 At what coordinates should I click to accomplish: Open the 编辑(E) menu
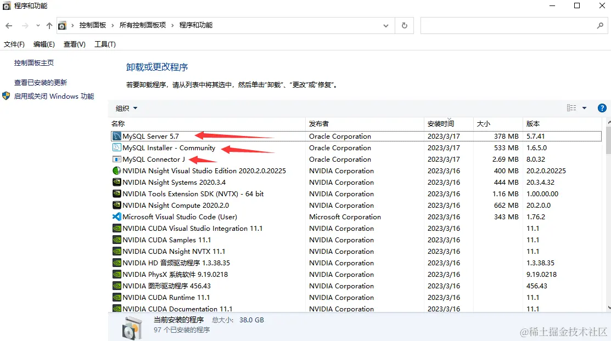coord(44,44)
